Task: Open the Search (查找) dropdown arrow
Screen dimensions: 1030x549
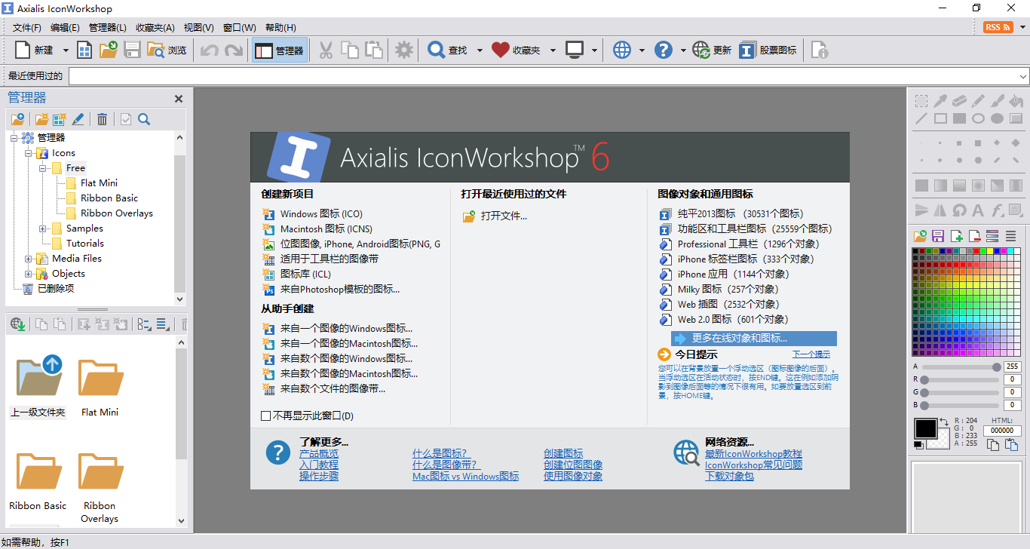Action: 479,51
